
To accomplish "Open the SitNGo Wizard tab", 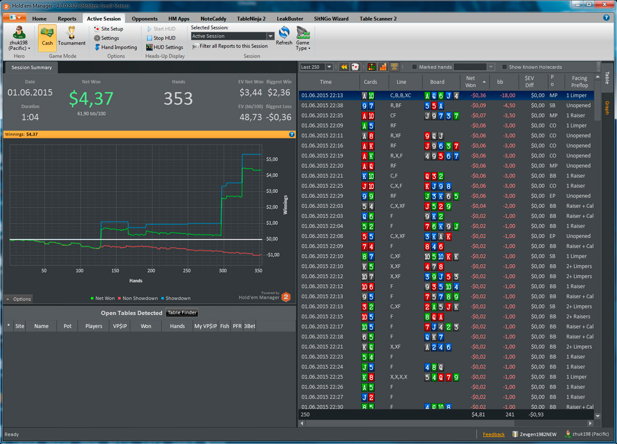I will 331,18.
